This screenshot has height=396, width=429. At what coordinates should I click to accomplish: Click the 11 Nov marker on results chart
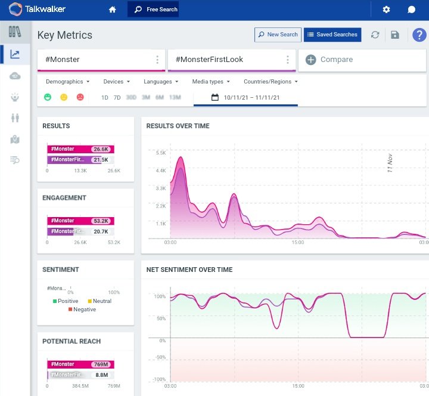[390, 163]
